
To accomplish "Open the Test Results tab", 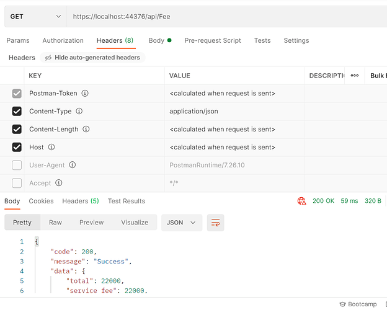I will [x=127, y=201].
